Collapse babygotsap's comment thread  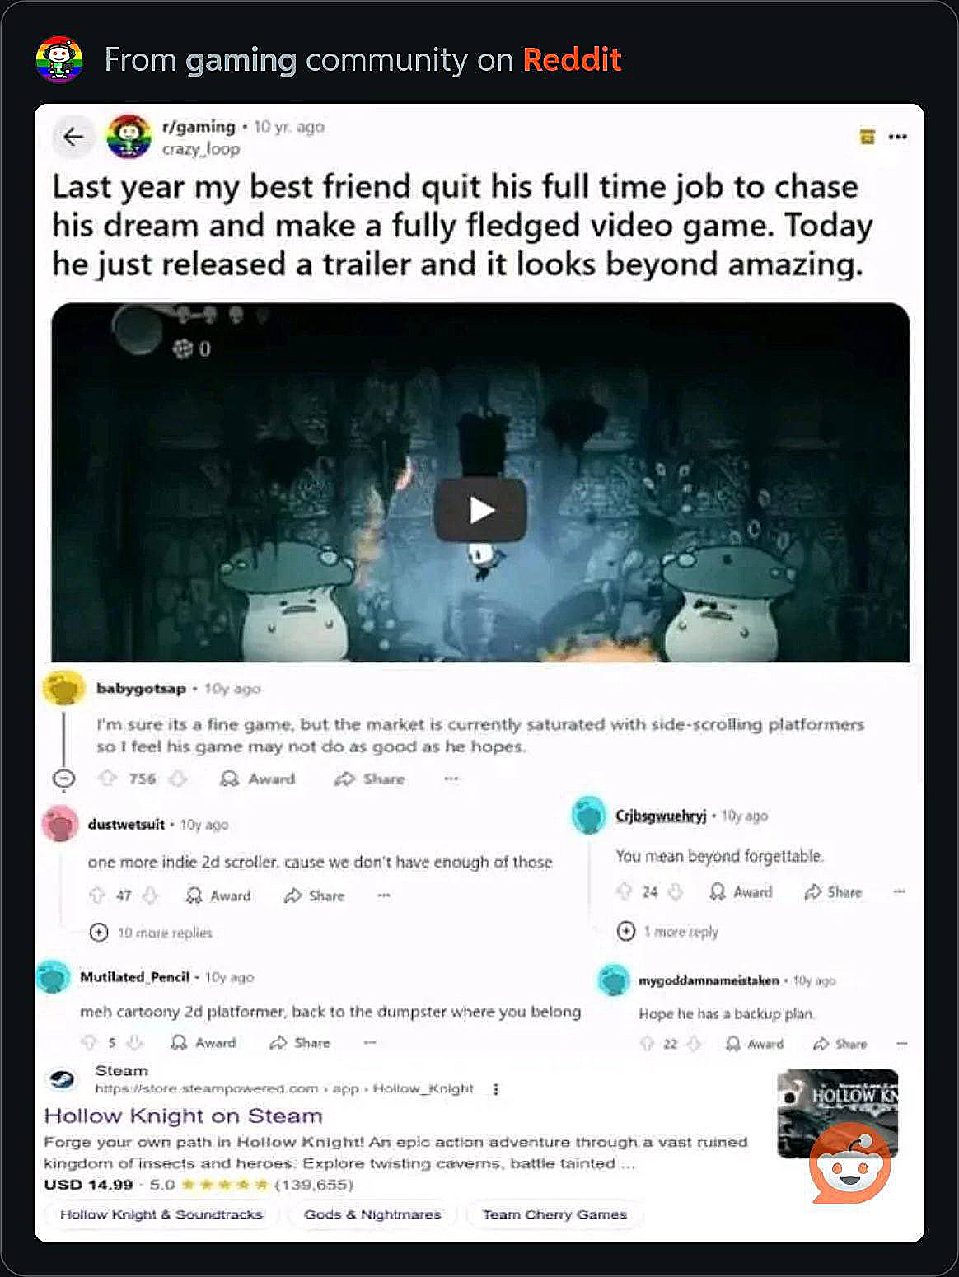(63, 779)
